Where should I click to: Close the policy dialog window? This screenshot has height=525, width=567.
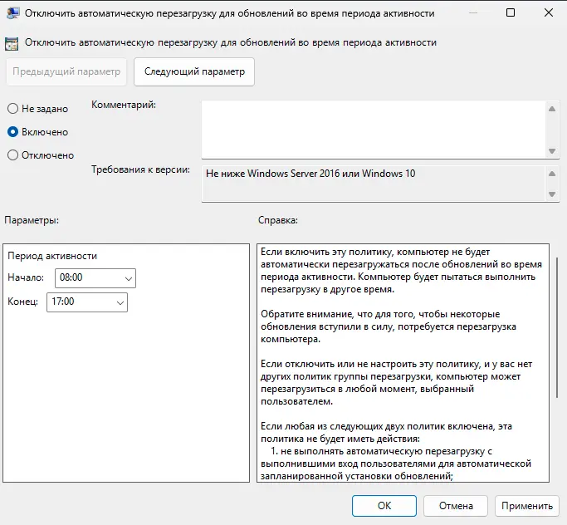(548, 13)
